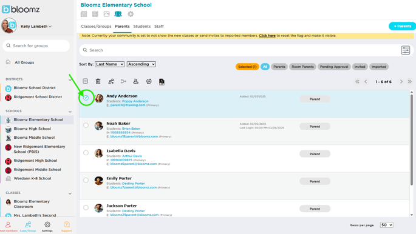Select the Pending Approval filter chip

(334, 67)
